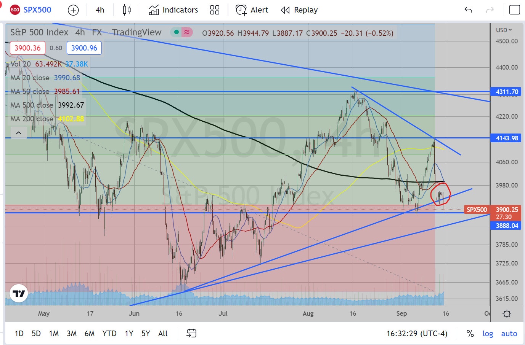Viewport: 525px width, 345px height.
Task: Toggle log scale mode
Action: [488, 334]
